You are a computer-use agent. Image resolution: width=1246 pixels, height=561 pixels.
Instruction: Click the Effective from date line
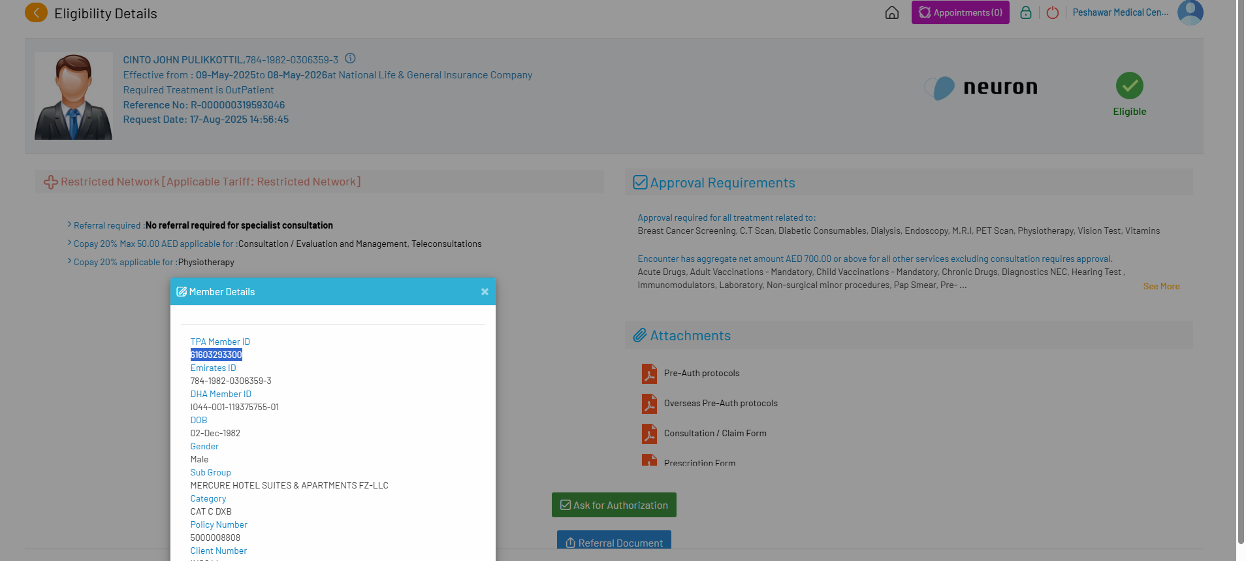[328, 75]
